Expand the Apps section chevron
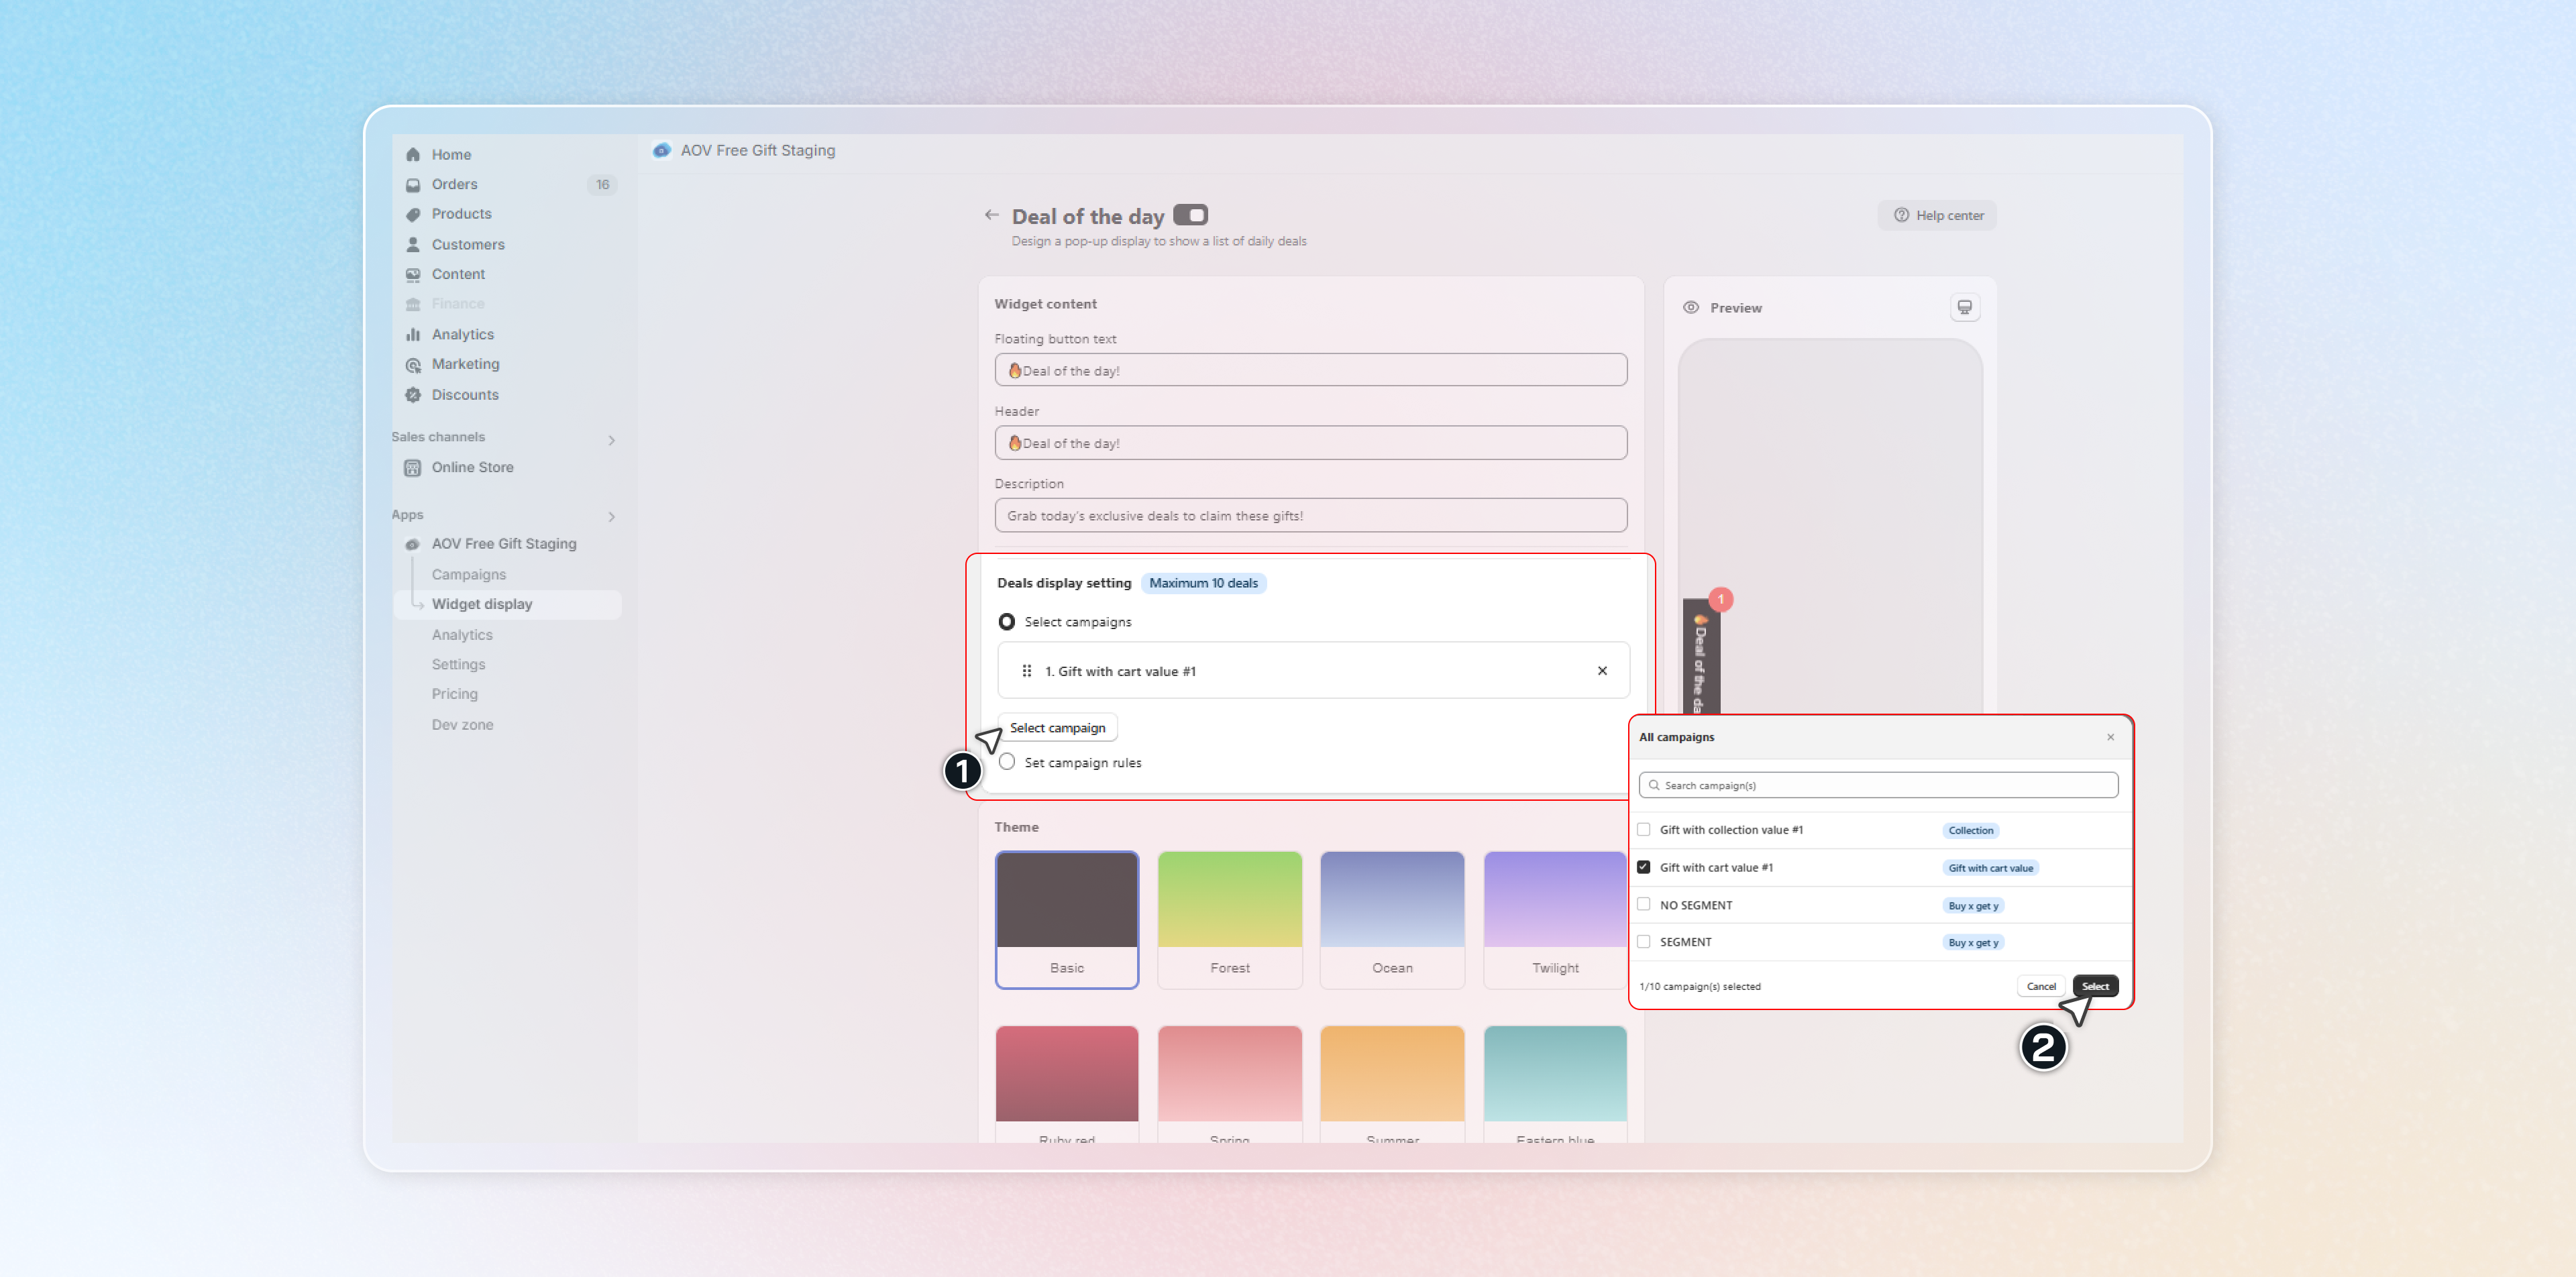The image size is (2576, 1277). (612, 517)
